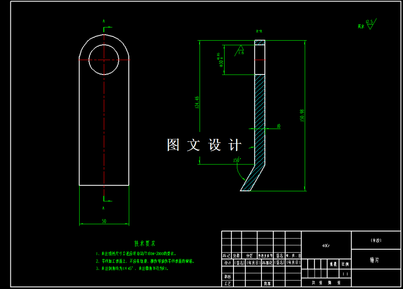Select the thickness dimension text 10
The image size is (403, 289).
click(278, 126)
